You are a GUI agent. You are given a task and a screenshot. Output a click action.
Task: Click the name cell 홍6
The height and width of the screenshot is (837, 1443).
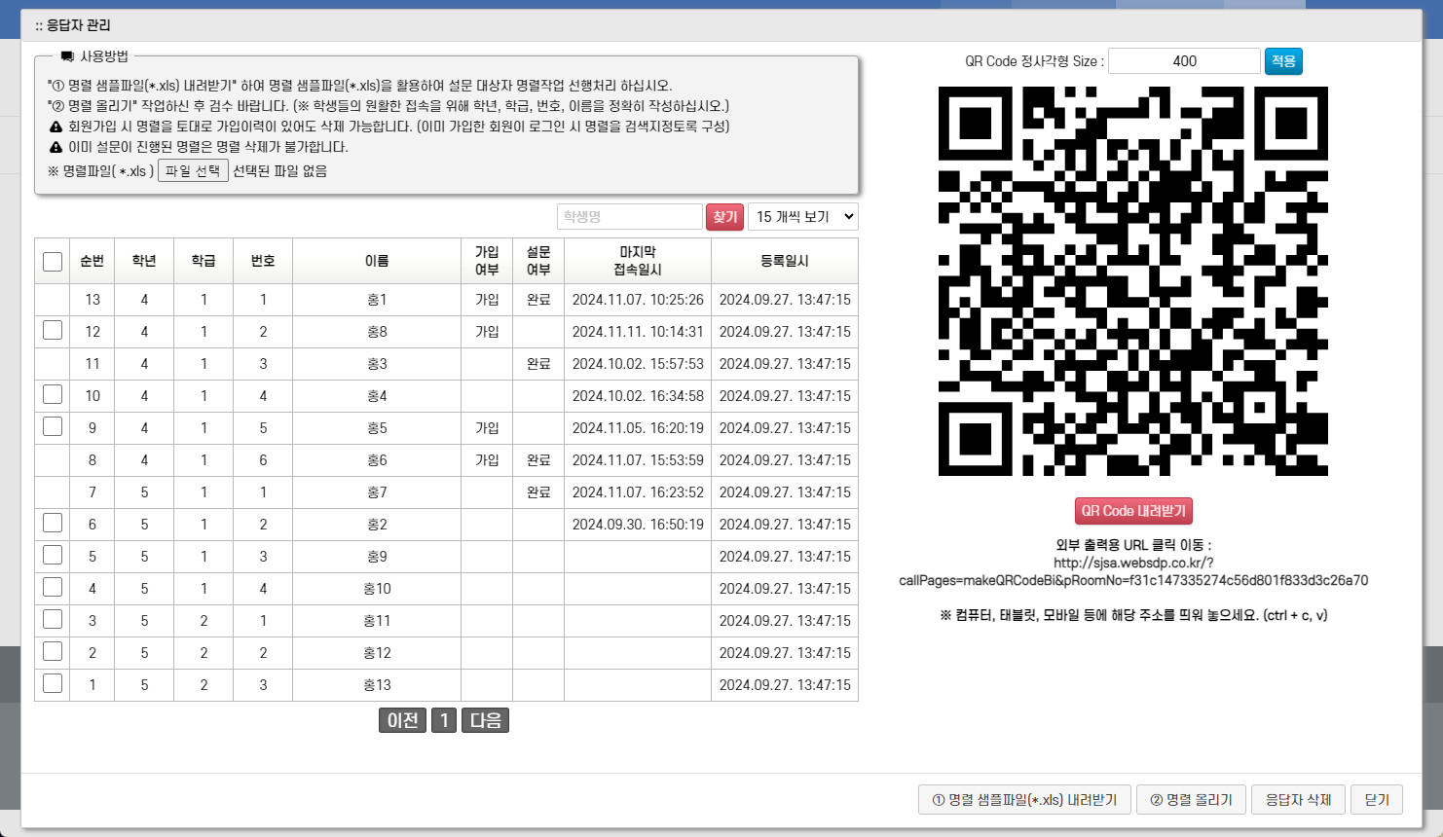[x=377, y=460]
